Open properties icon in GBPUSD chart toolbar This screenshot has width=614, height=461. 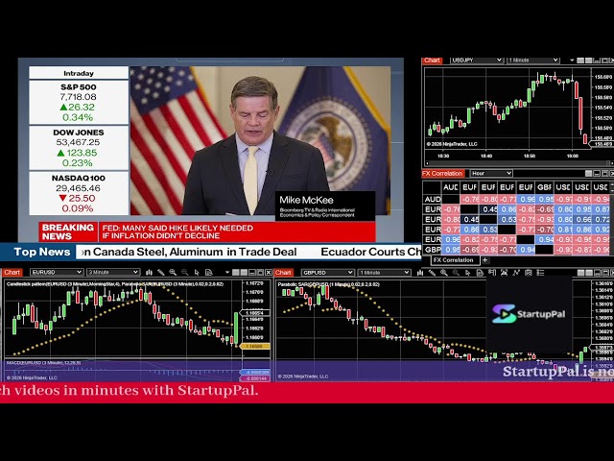[x=529, y=273]
